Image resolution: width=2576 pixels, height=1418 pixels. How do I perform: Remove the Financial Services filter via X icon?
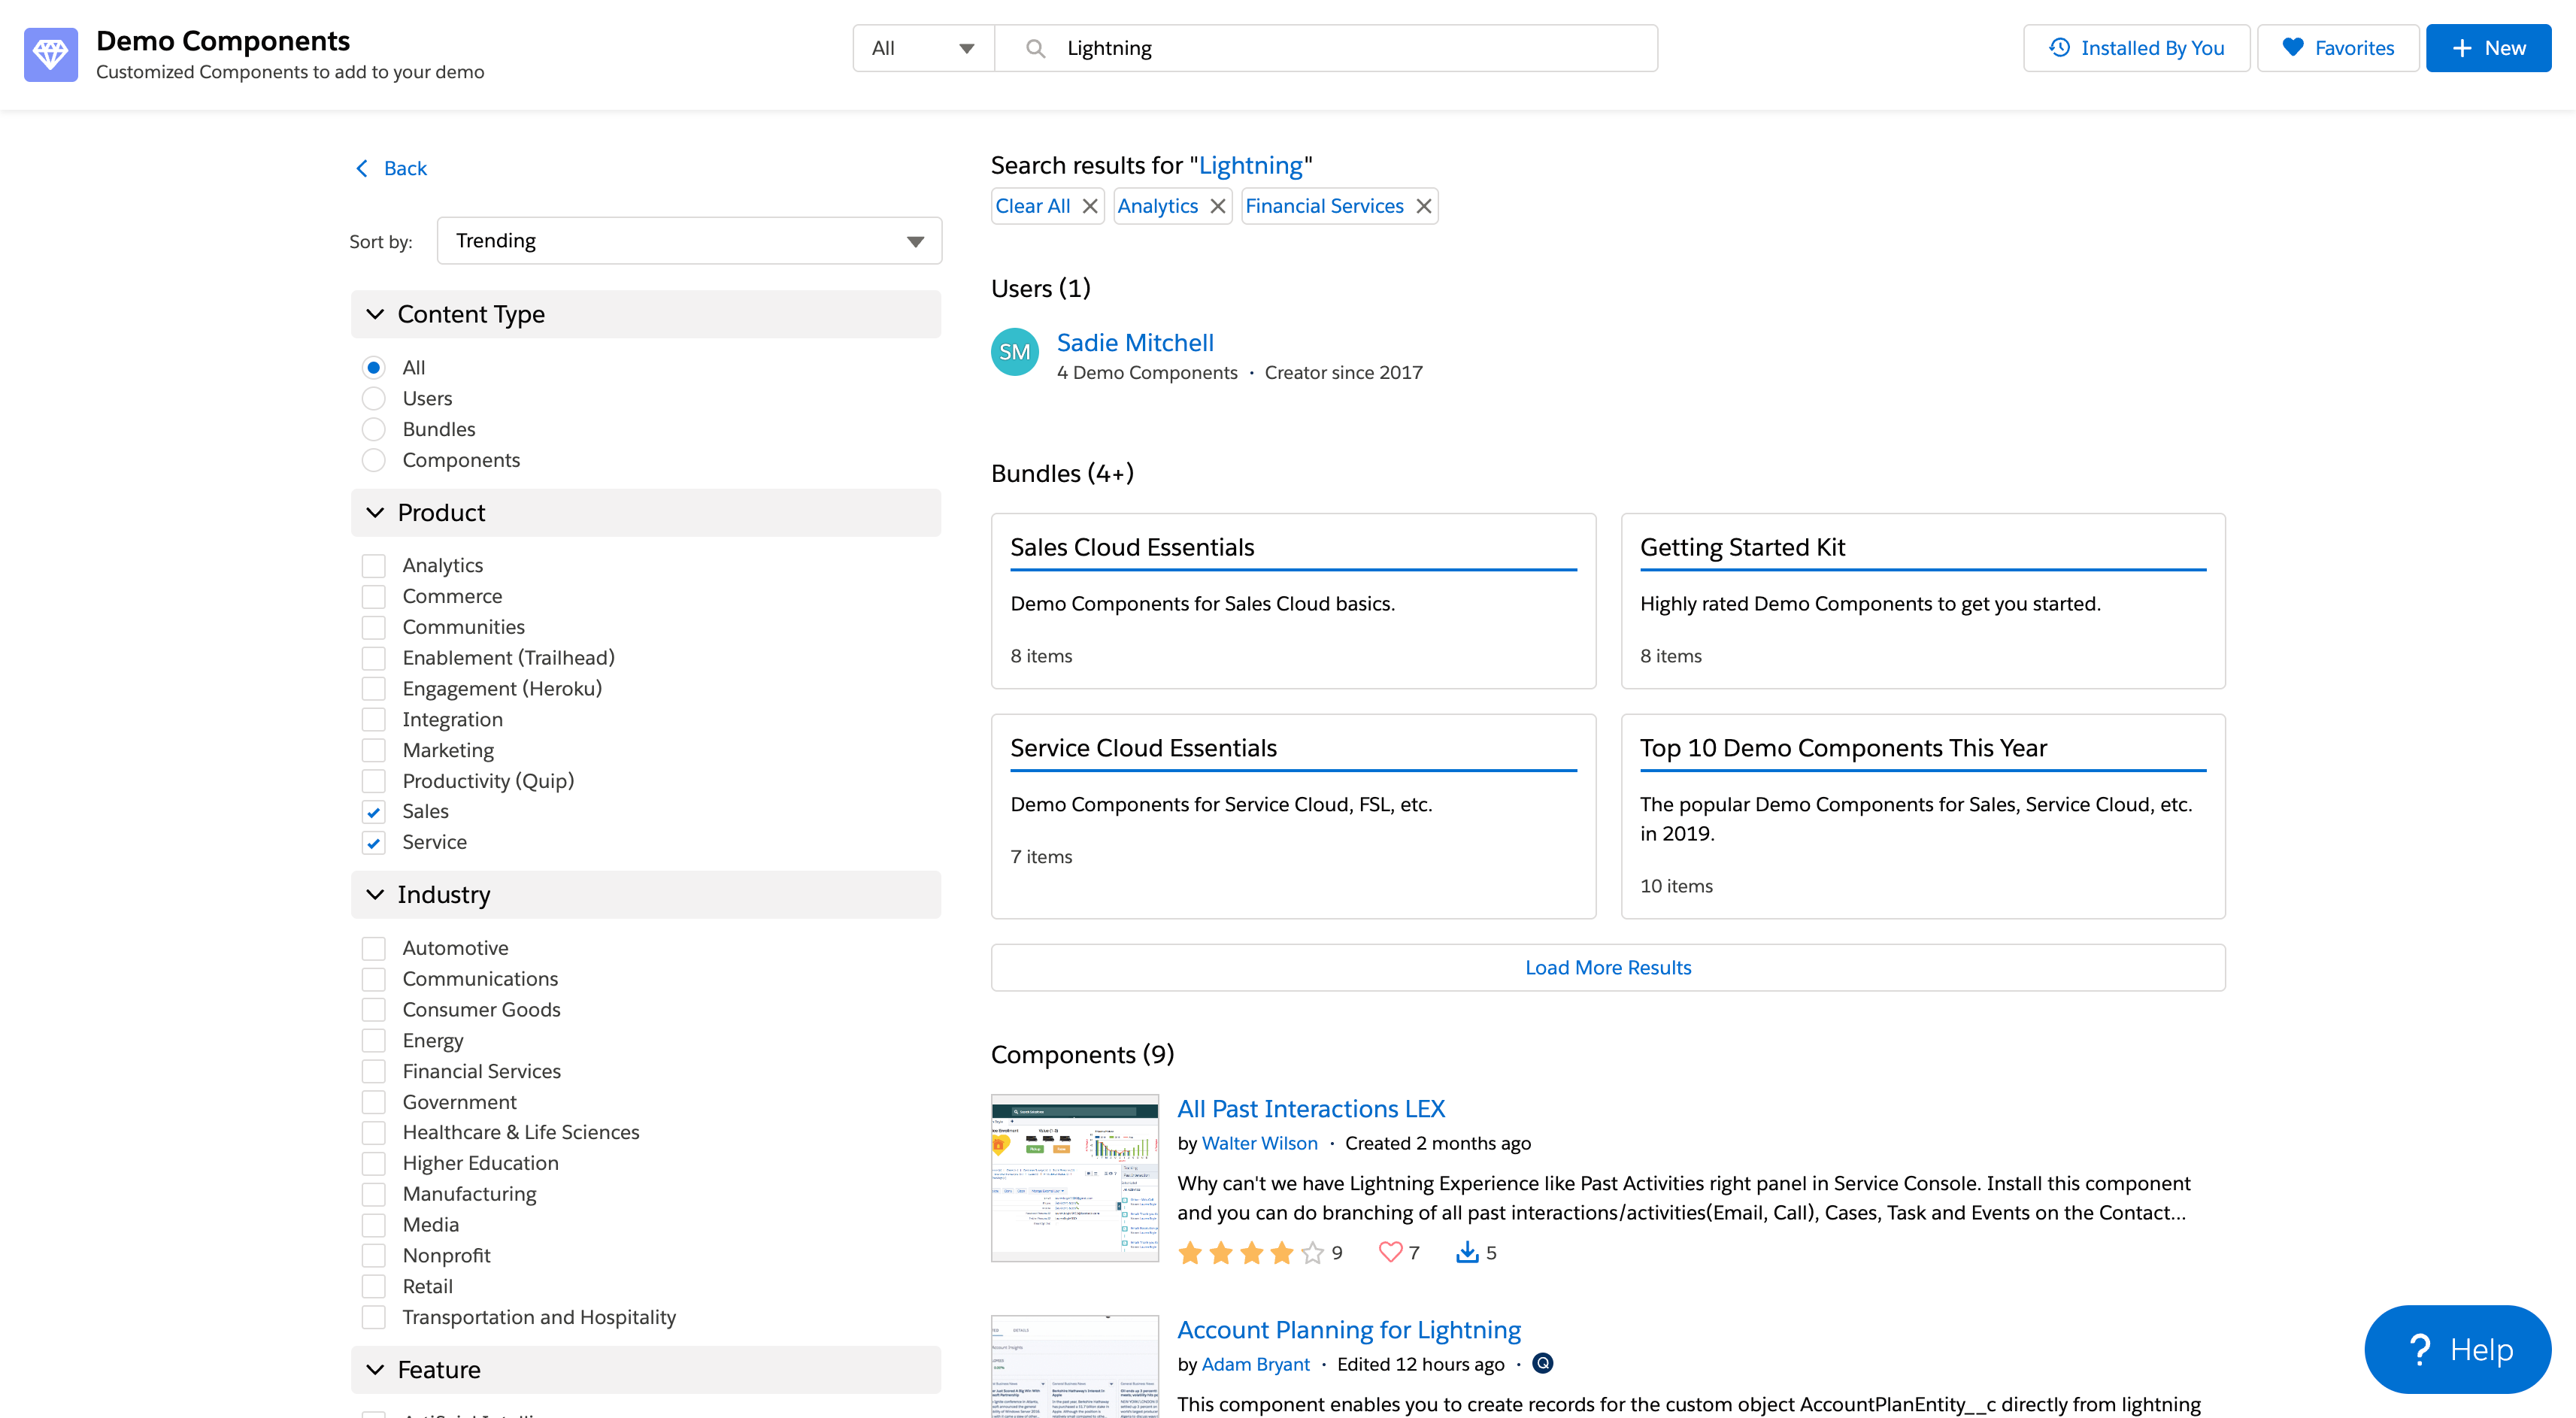[x=1423, y=206]
